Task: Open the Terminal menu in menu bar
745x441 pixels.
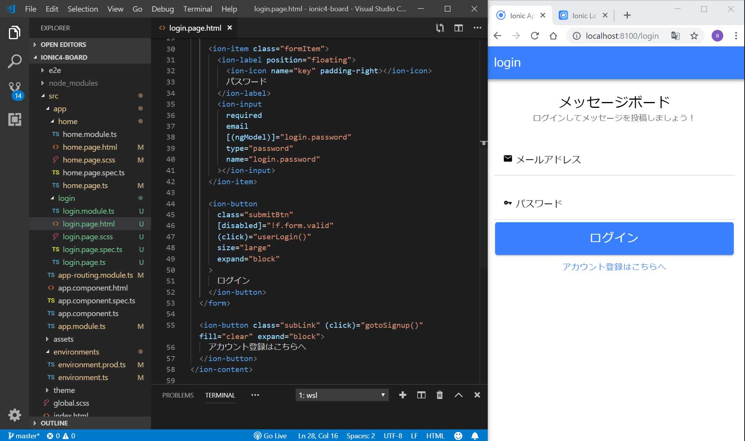Action: [197, 9]
